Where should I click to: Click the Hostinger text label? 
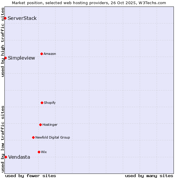click(x=50, y=125)
